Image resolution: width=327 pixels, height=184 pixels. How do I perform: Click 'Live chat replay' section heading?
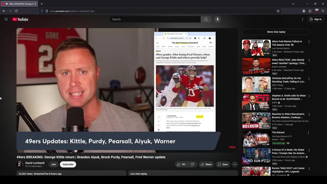point(138,174)
